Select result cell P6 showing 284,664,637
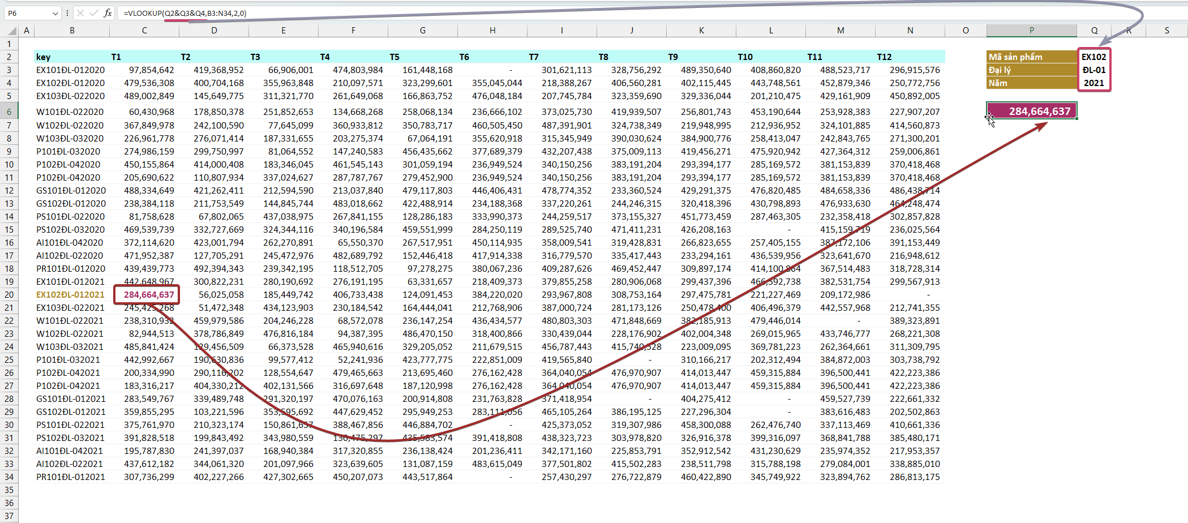1188x523 pixels. point(1031,111)
